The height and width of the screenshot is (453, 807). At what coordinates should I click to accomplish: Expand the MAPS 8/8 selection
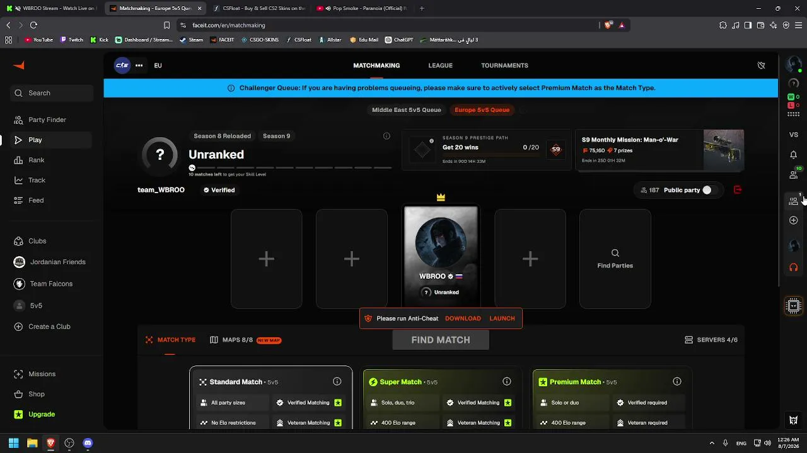click(x=245, y=340)
